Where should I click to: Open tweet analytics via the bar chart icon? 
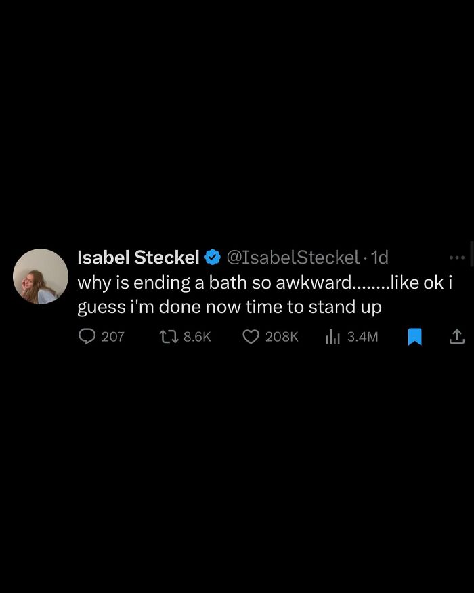[x=332, y=337]
